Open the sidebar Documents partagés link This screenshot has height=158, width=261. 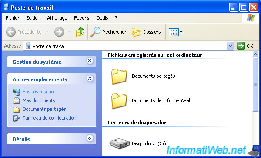(x=44, y=109)
